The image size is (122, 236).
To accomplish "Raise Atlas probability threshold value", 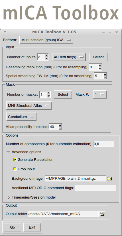I will pos(60,125).
